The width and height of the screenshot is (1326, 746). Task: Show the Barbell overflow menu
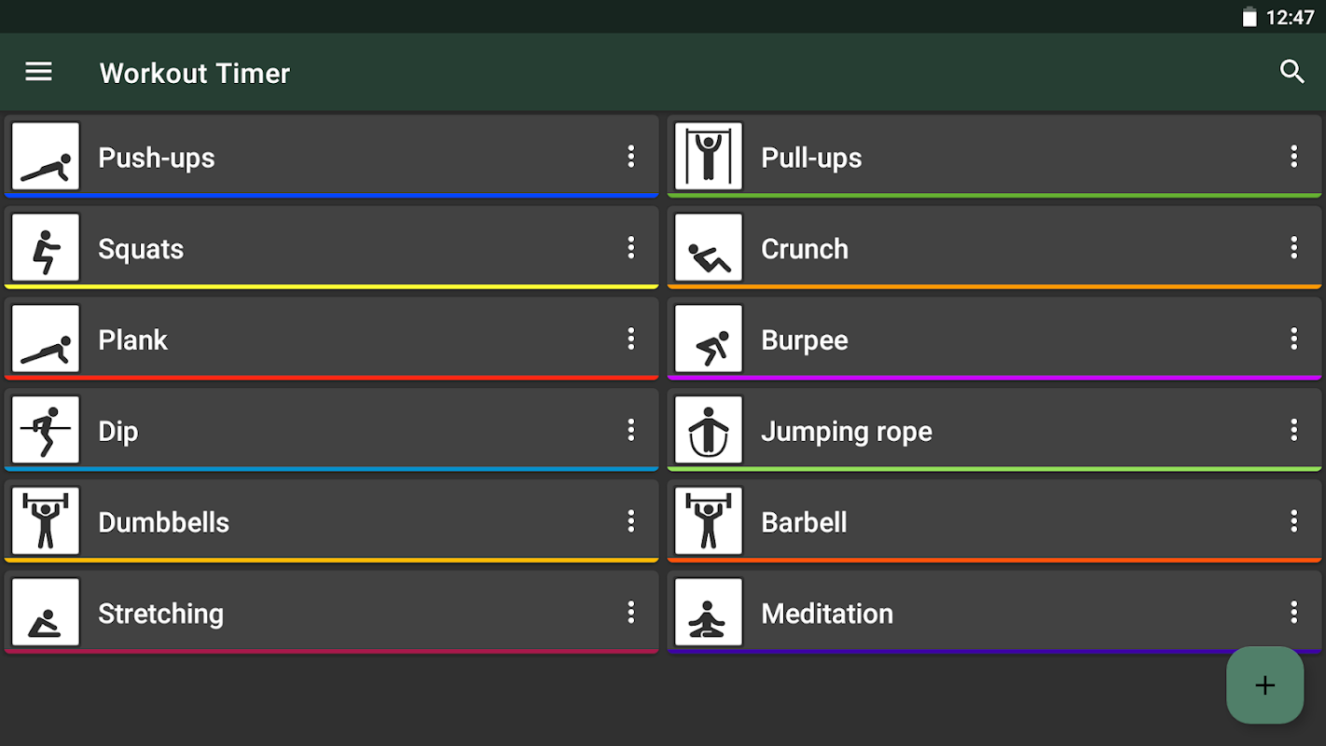[1293, 521]
